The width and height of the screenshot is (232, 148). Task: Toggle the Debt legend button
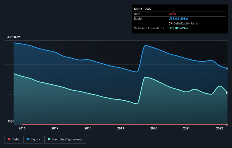14,140
